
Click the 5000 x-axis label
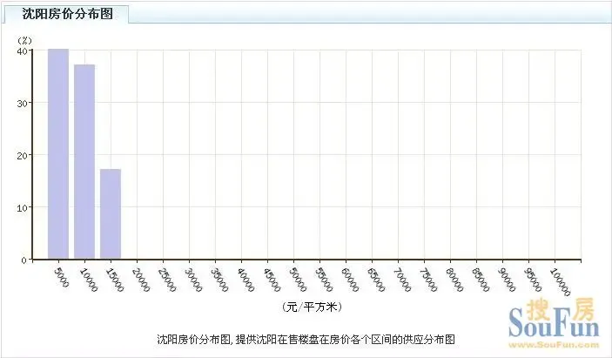pos(61,277)
